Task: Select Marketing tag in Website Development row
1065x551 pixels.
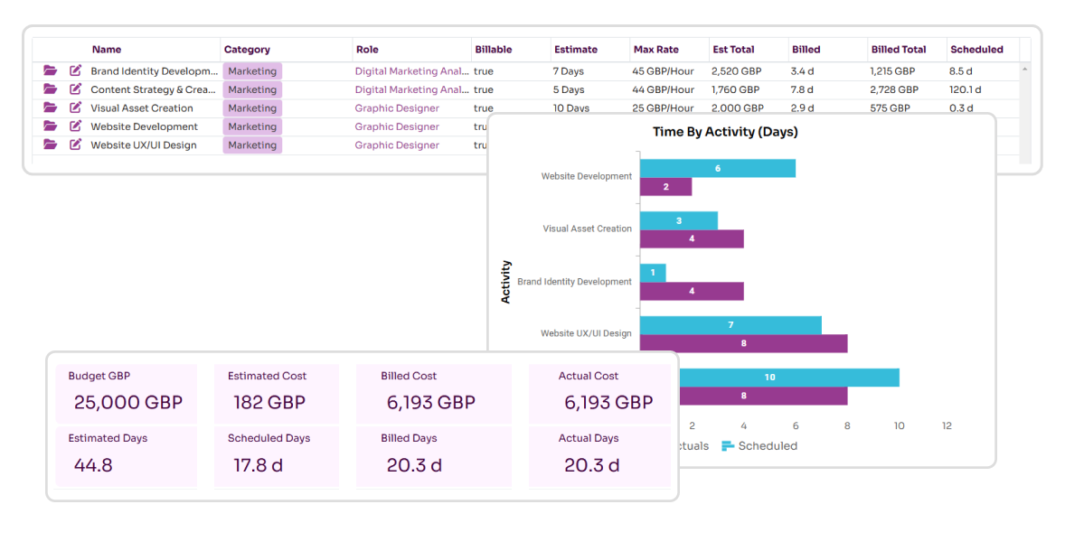Action: (x=252, y=126)
